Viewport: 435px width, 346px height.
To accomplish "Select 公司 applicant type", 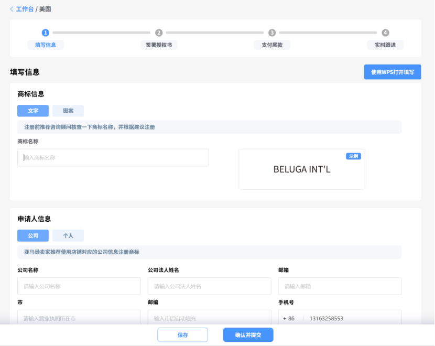I will click(33, 235).
